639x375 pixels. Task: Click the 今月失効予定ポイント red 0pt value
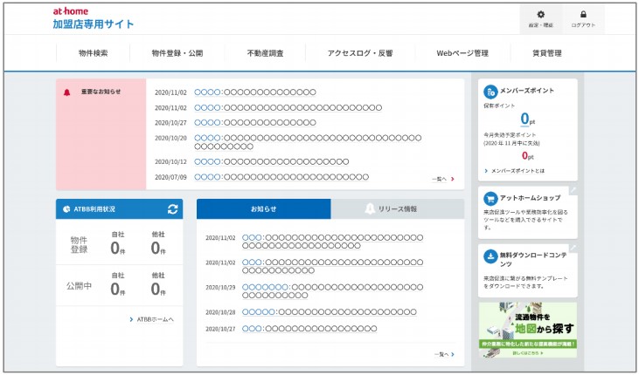point(528,156)
